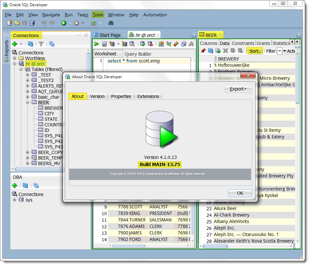Commit changes using the green check database icon
Screen dimensions: 310x266
pyautogui.click(x=143, y=44)
